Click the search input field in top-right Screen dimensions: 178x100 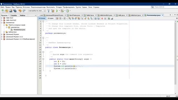(166, 7)
